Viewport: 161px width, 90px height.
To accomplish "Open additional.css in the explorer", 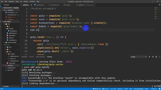I will 13,33.
